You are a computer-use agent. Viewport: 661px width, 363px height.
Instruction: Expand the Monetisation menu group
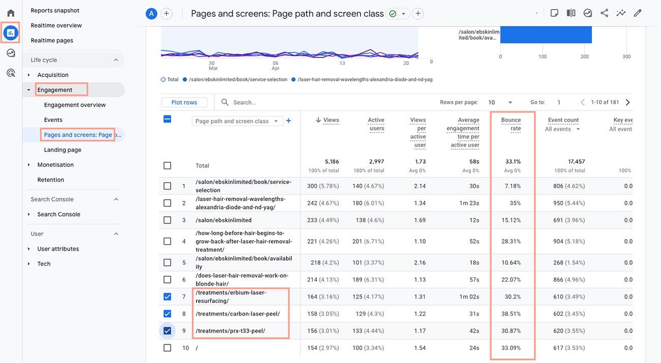[x=29, y=165]
